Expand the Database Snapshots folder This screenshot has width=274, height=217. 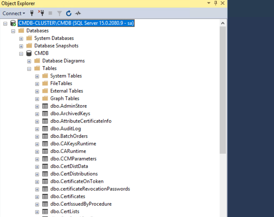point(21,46)
